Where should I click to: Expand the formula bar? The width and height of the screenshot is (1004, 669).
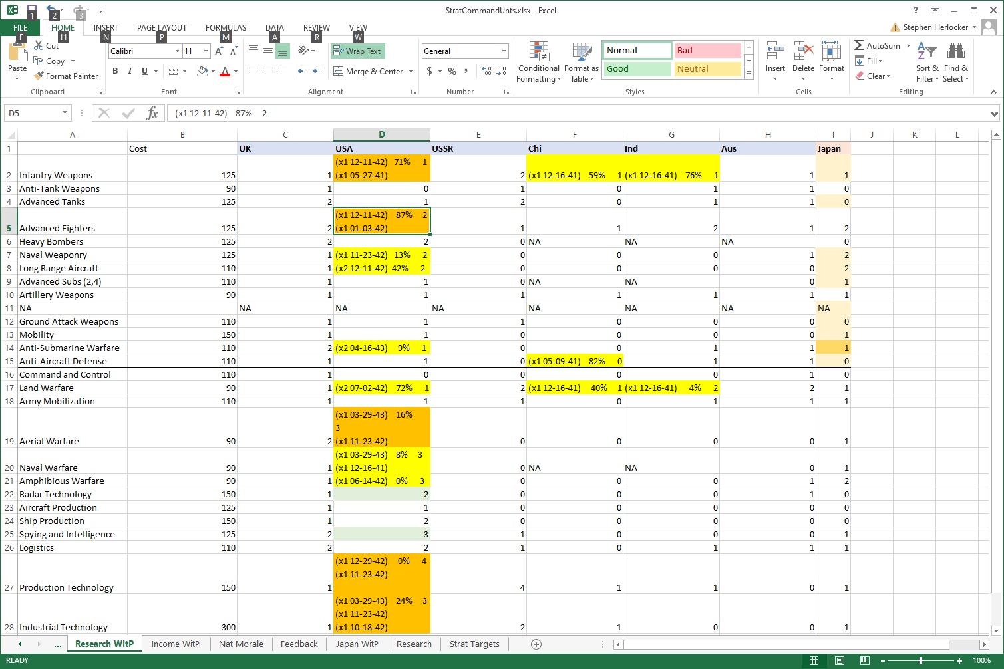pos(994,114)
